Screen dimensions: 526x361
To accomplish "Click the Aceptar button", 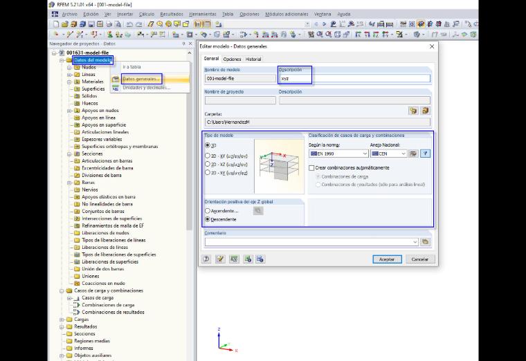I will click(x=387, y=259).
